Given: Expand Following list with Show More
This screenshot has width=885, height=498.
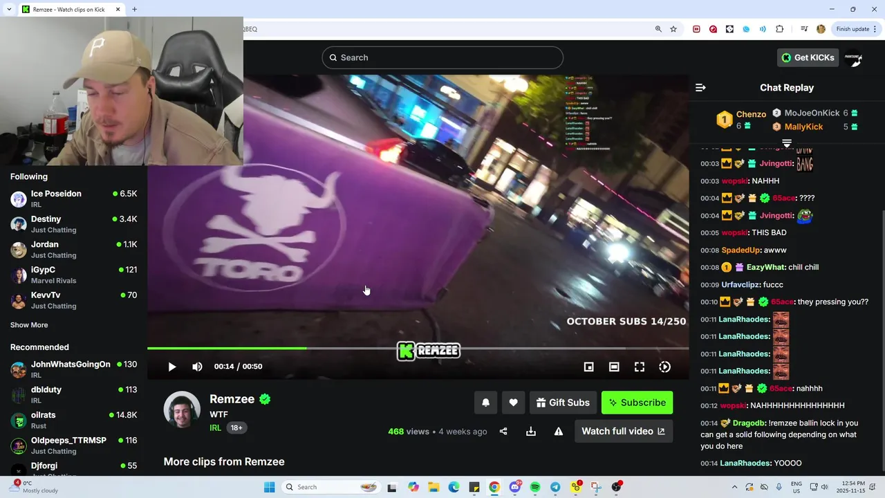Looking at the screenshot, I should pyautogui.click(x=29, y=325).
